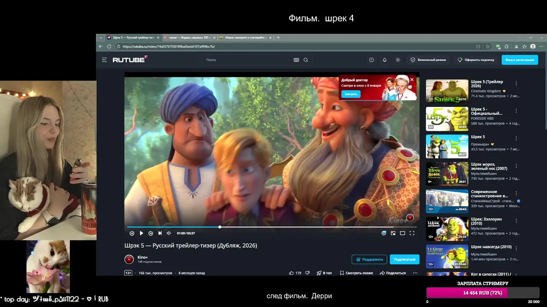Viewport: 547px width, 307px height.
Task: Like the video with 179 likes
Action: pyautogui.click(x=295, y=273)
